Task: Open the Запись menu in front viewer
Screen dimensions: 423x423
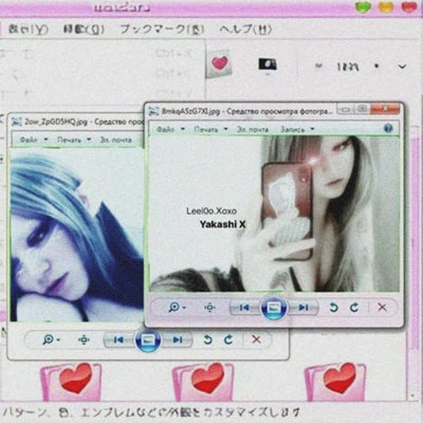Action: pyautogui.click(x=297, y=130)
